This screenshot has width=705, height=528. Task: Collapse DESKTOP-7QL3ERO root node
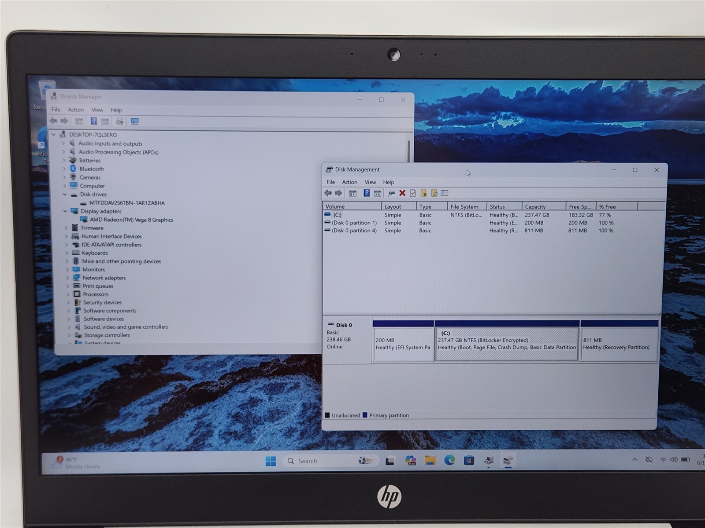click(54, 135)
